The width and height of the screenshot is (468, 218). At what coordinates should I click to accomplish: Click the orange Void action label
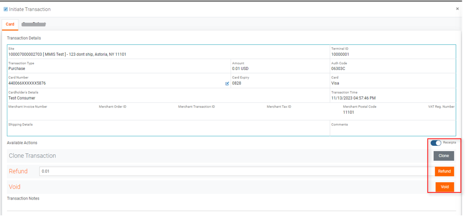click(x=15, y=187)
